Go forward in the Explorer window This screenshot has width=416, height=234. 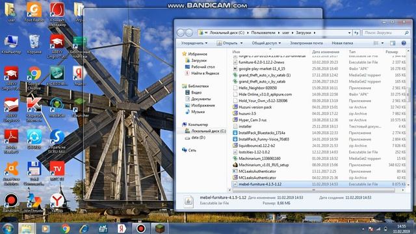[x=189, y=32]
